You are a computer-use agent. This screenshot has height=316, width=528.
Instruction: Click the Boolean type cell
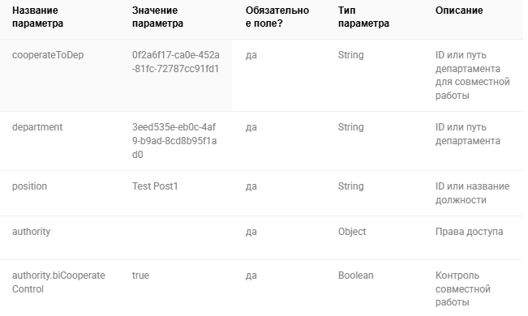(355, 275)
